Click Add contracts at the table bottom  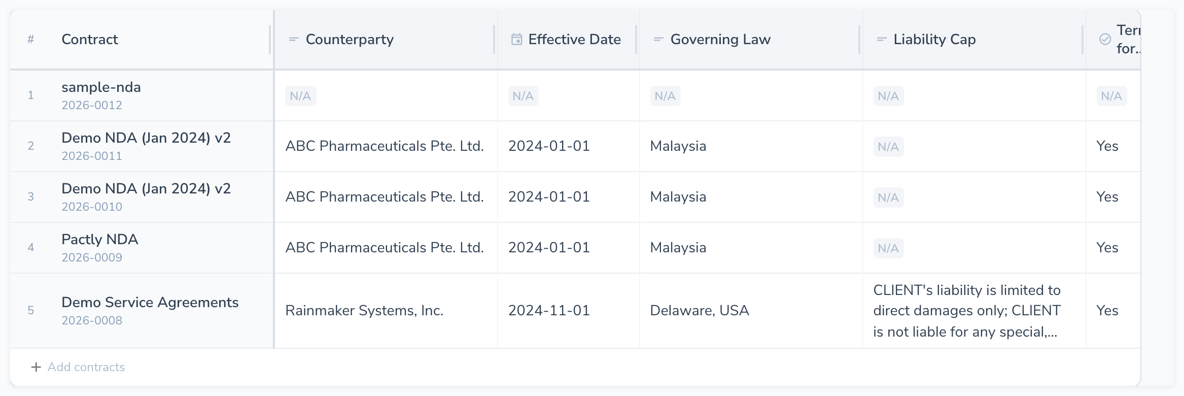[x=86, y=367]
